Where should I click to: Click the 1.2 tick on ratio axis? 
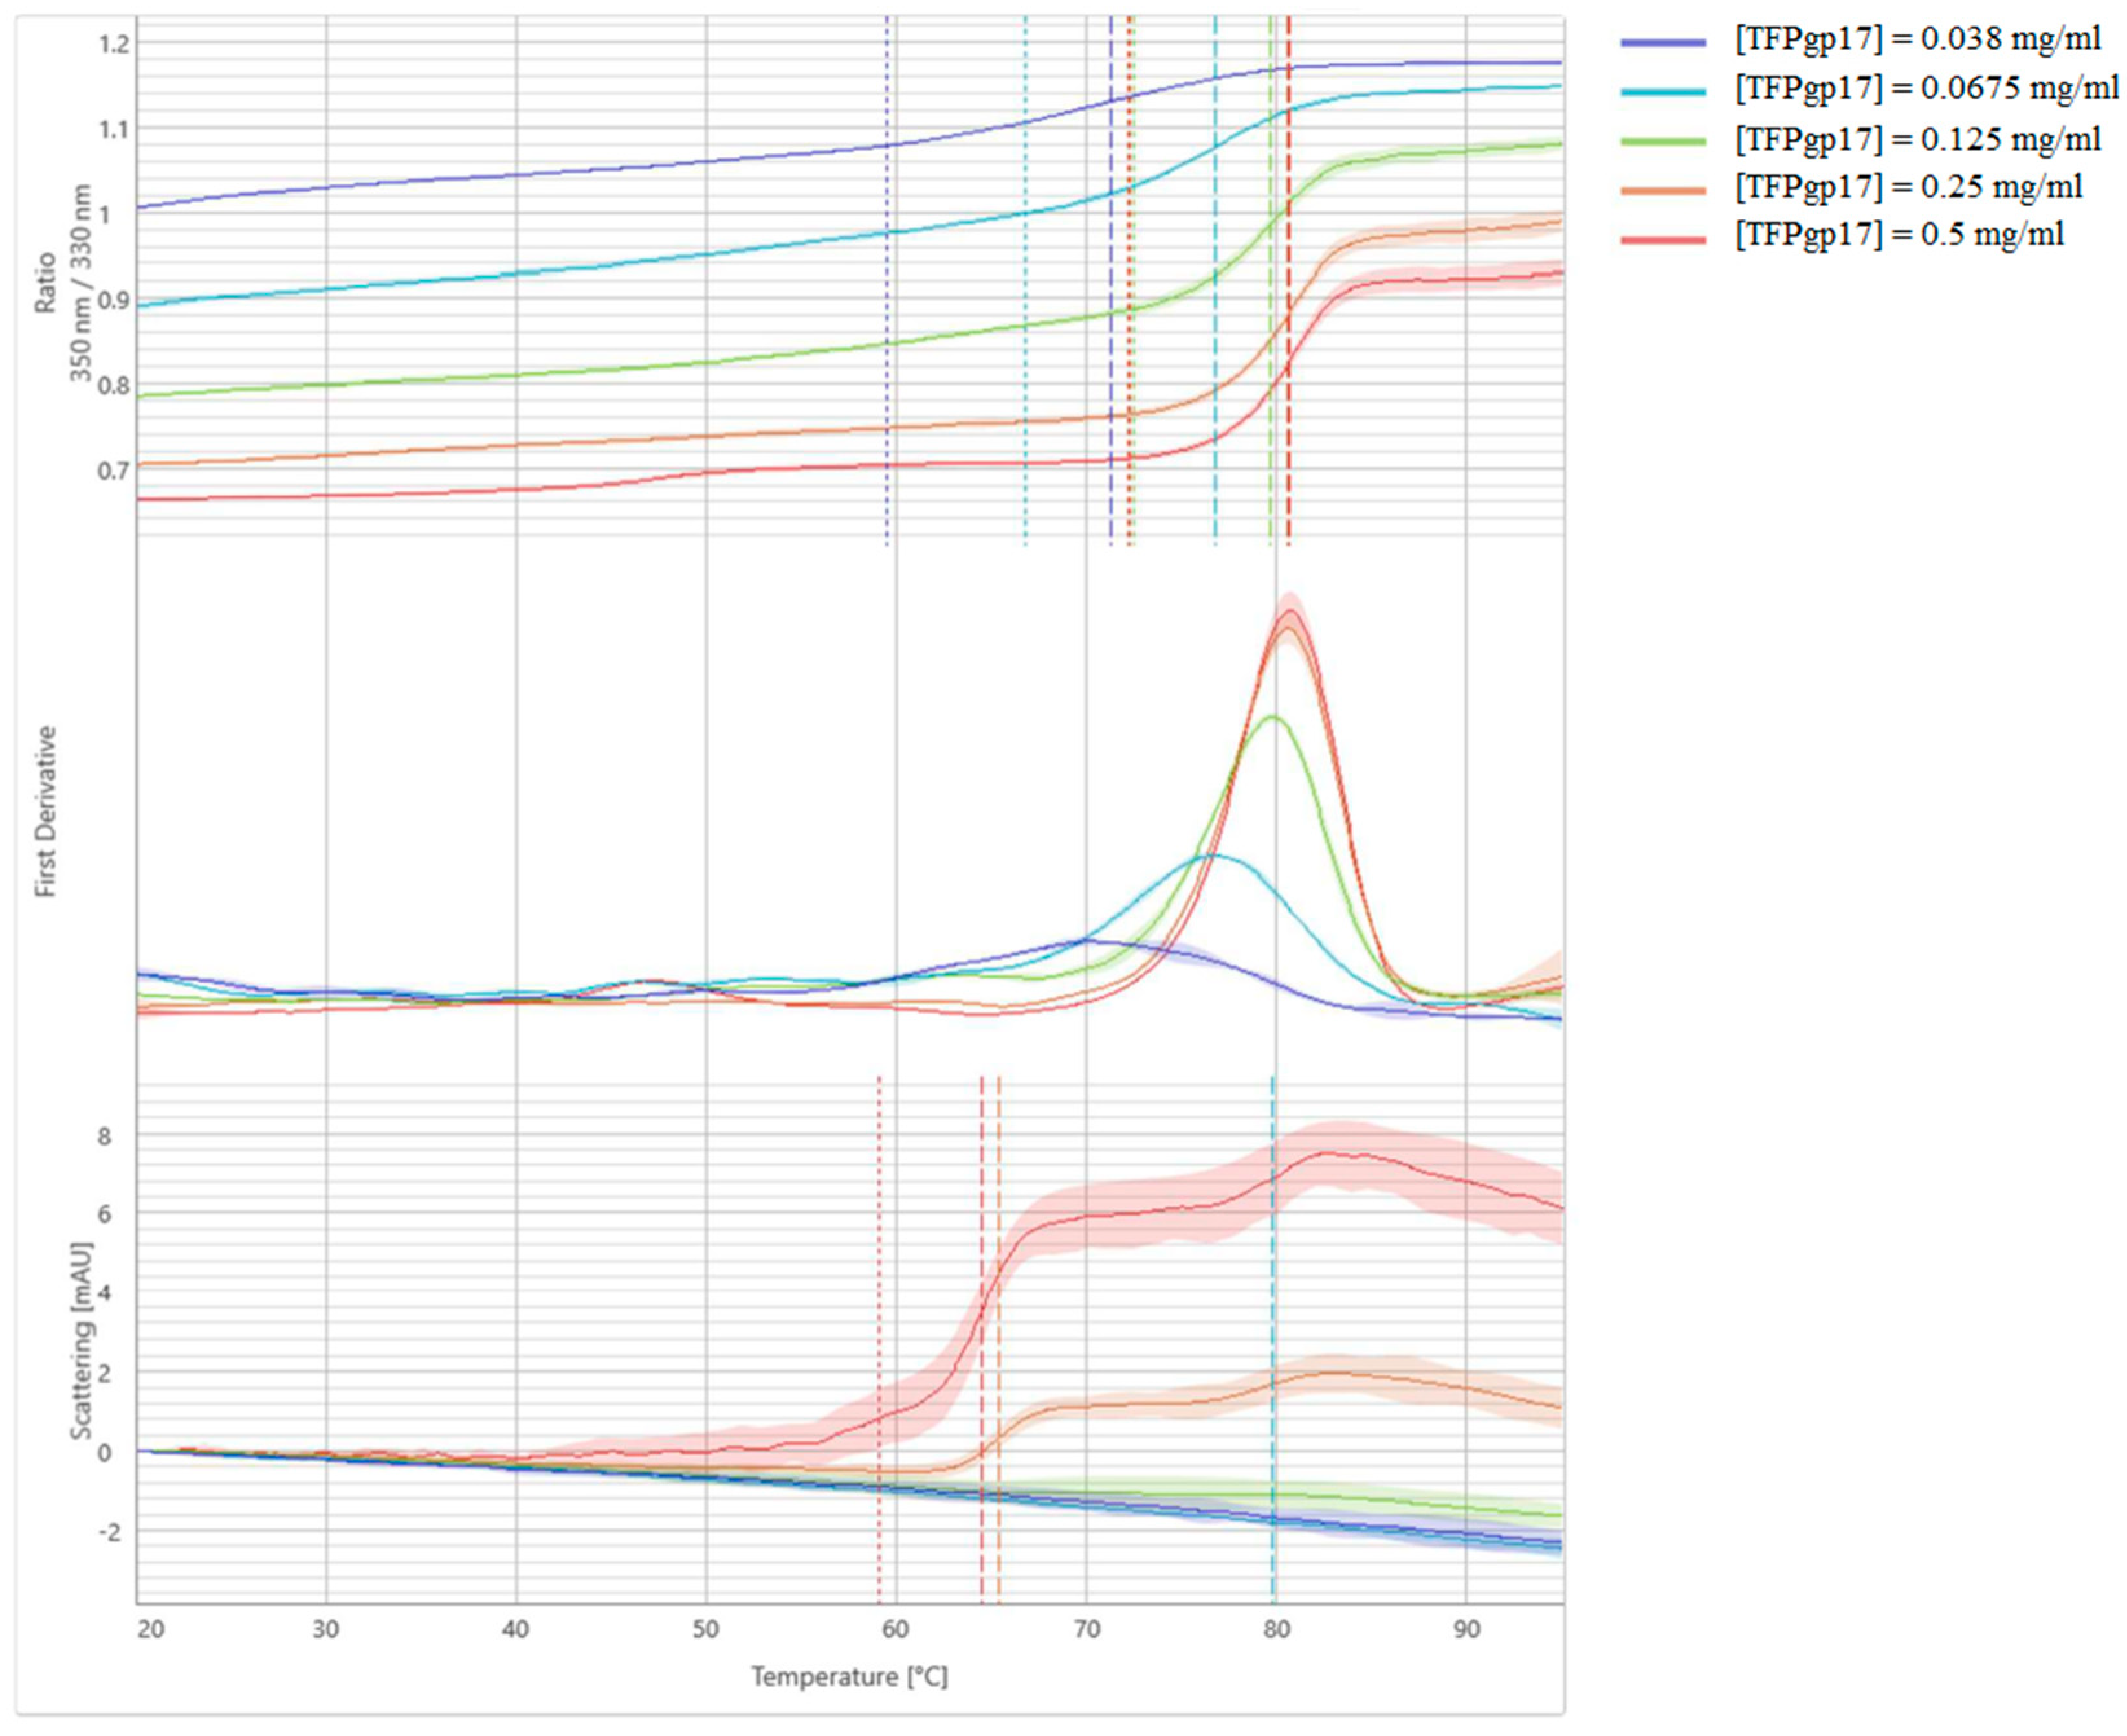(x=114, y=43)
